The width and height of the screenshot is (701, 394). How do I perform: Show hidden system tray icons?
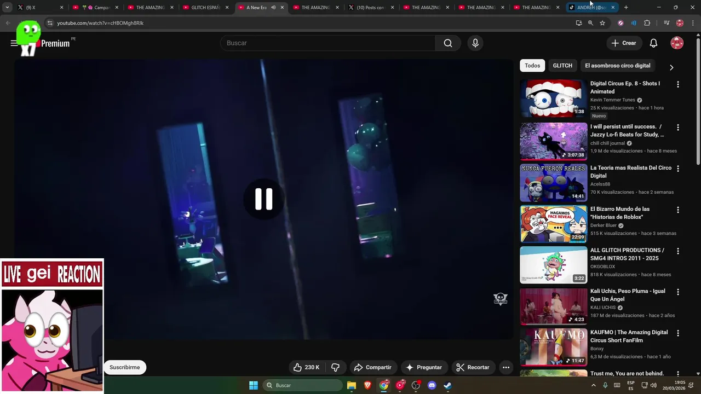click(593, 385)
